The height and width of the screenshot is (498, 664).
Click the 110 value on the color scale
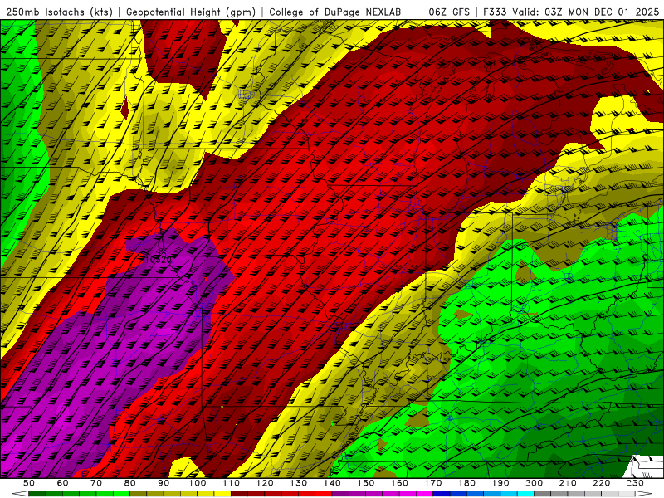point(232,483)
